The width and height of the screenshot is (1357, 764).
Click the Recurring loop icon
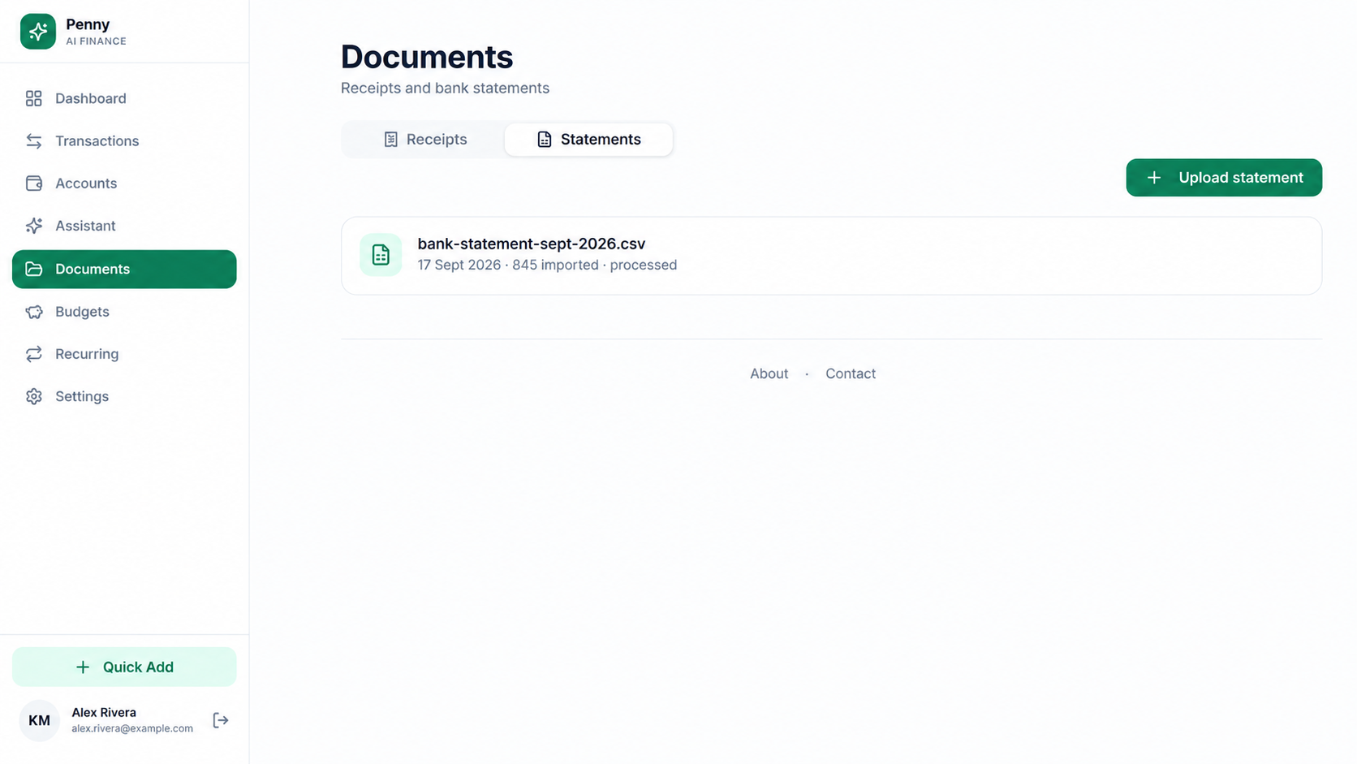coord(33,354)
